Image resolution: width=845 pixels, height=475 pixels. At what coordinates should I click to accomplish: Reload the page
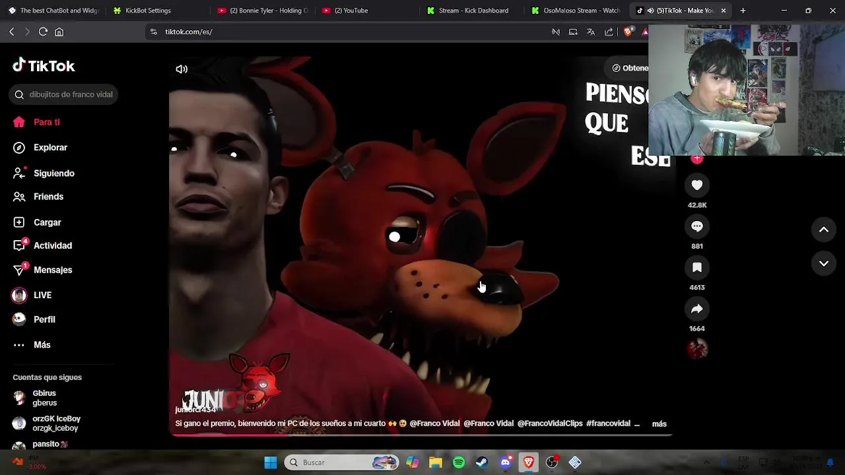pos(43,32)
